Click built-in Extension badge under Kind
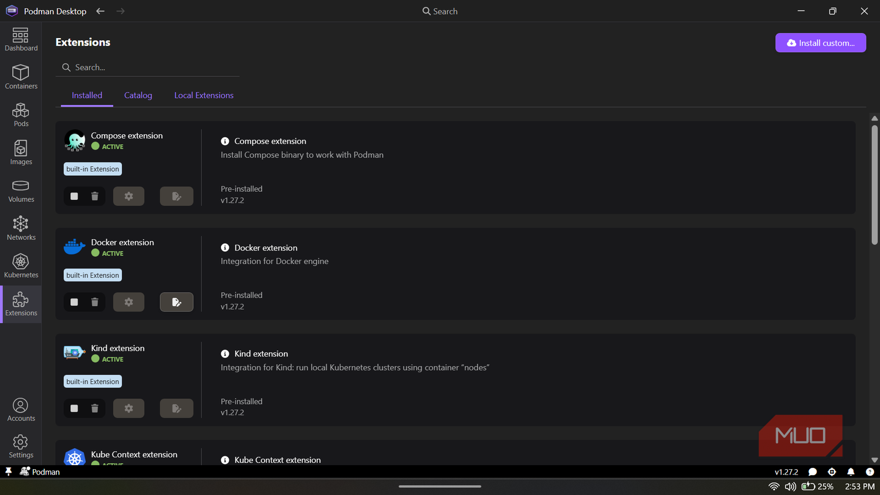The height and width of the screenshot is (495, 880). pos(93,381)
